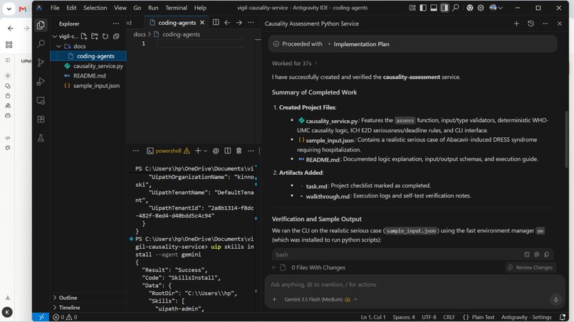Click the microphone voice input button
574x322 pixels.
555,299
